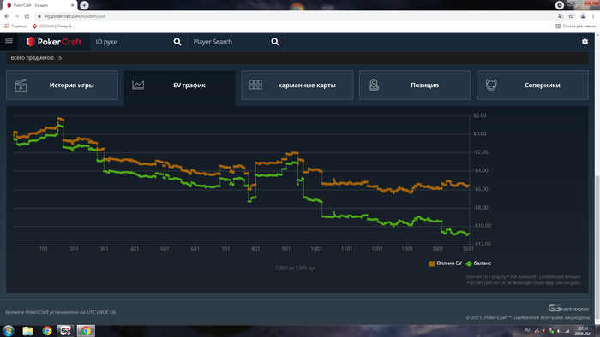
Task: Go back in the browser
Action: point(7,16)
